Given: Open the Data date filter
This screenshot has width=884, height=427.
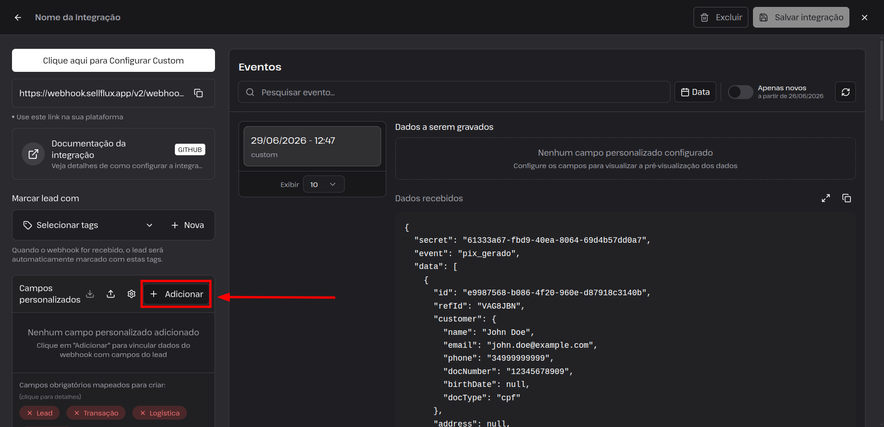Looking at the screenshot, I should coord(695,92).
